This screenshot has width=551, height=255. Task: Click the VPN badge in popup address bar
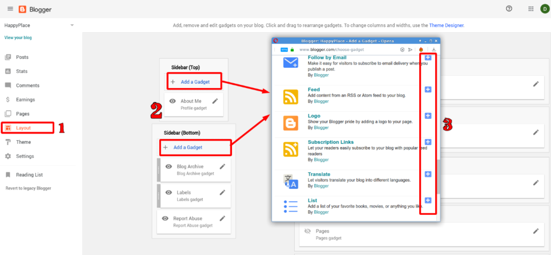coord(284,49)
